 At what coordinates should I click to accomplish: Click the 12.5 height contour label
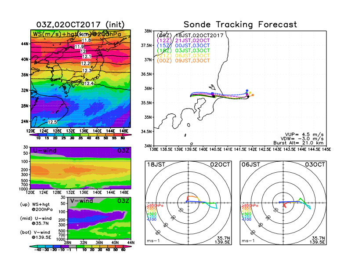point(52,122)
